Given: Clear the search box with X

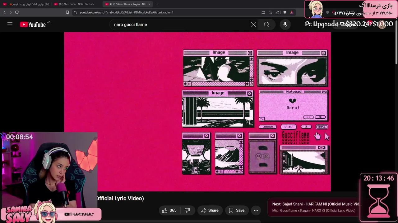Looking at the screenshot, I should click(253, 24).
